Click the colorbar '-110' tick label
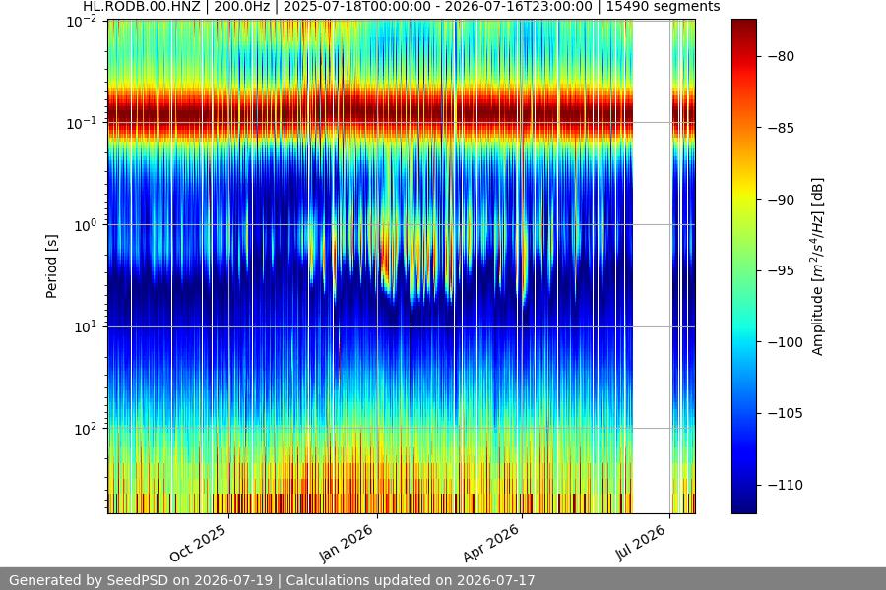 point(785,485)
